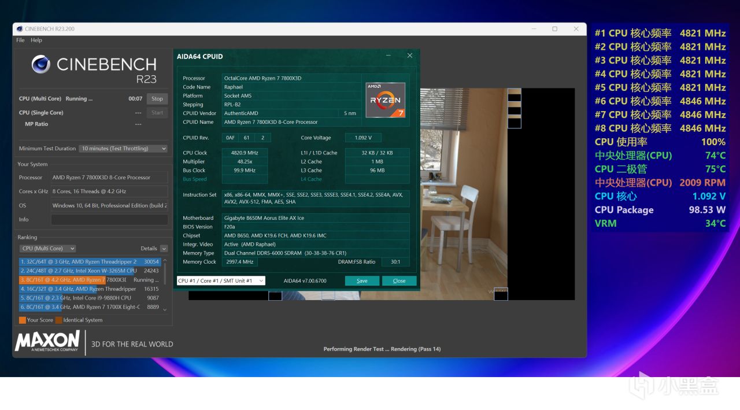This screenshot has width=740, height=410.
Task: Minimize the Cinebench window
Action: point(533,29)
